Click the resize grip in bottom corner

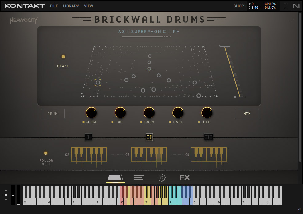(299, 210)
